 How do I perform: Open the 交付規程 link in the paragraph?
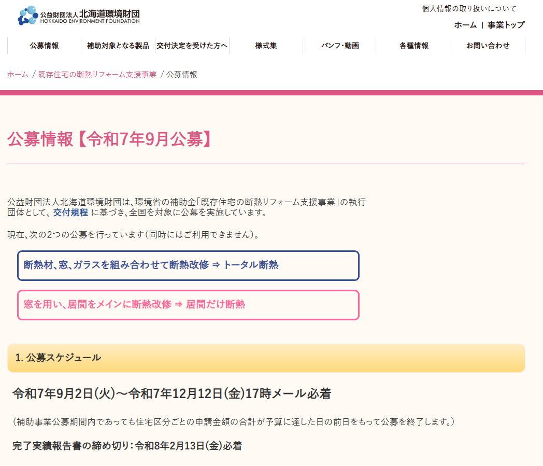tap(70, 213)
